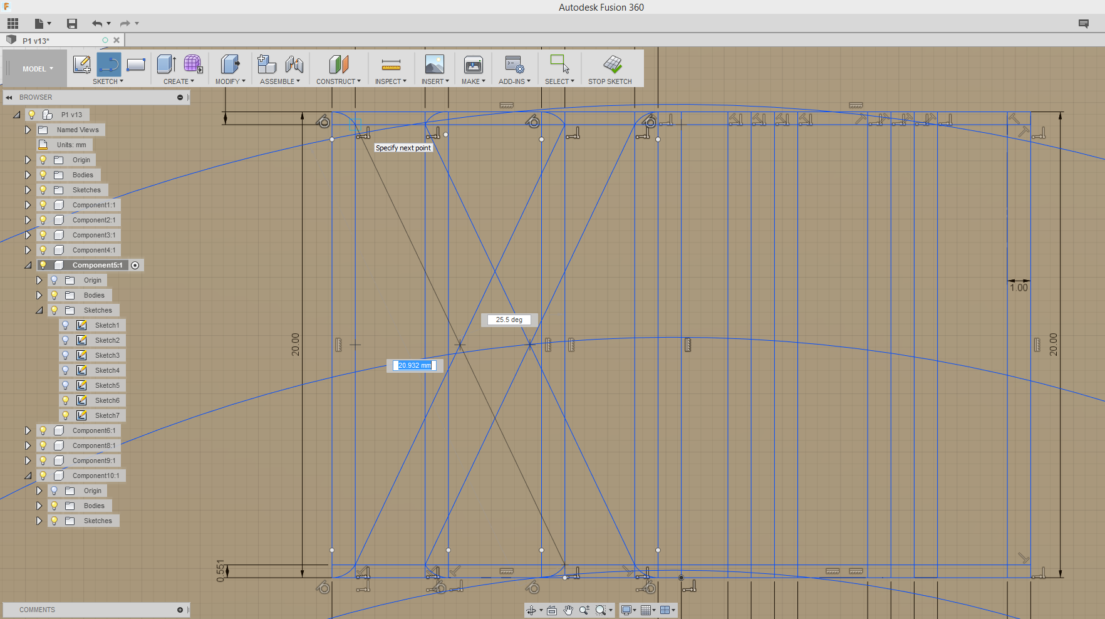
Task: Open the ASSEMBLE menu
Action: pyautogui.click(x=279, y=81)
